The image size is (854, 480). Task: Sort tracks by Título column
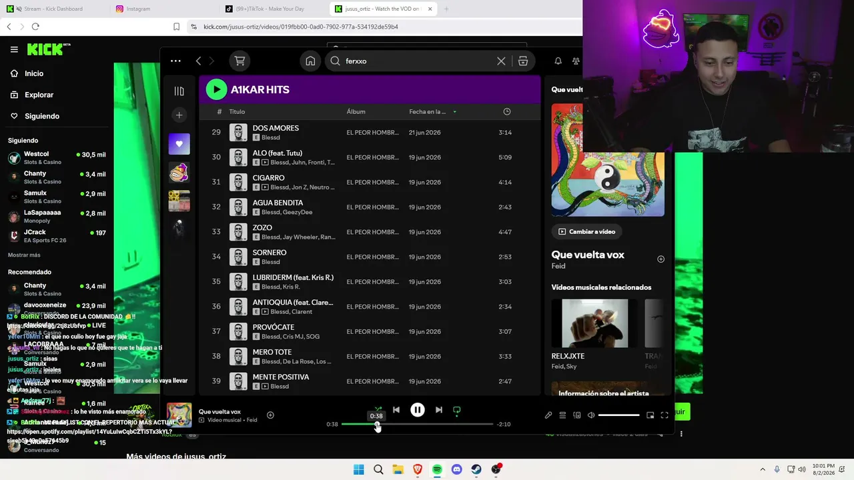click(237, 111)
